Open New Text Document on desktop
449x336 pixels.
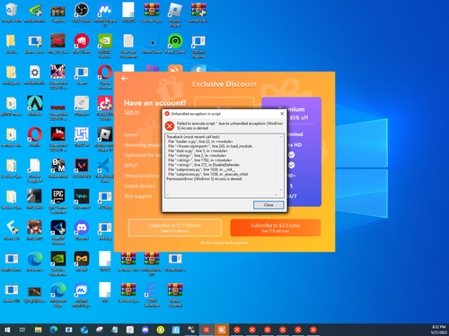pos(128,46)
